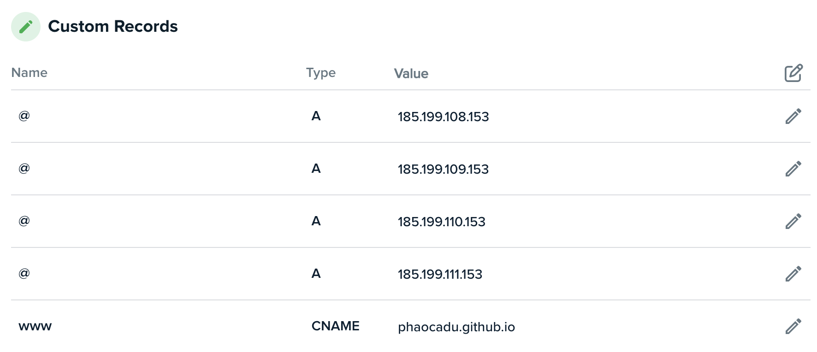
Task: Edit the 185.199.109.153 A record pencil
Action: coord(793,169)
